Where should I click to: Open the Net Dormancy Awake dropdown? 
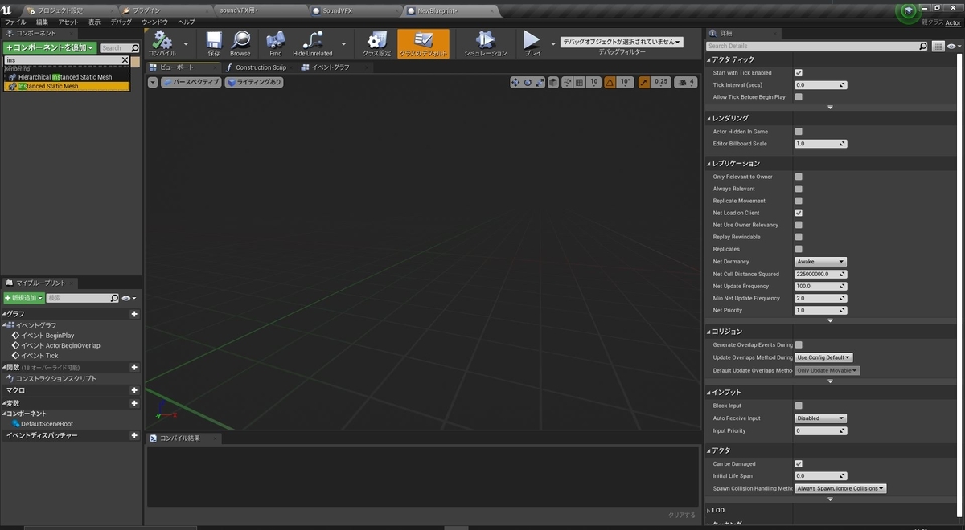(x=820, y=262)
